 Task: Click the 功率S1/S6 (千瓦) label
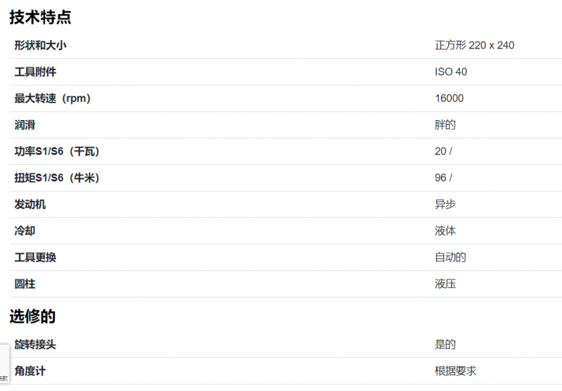pyautogui.click(x=57, y=152)
